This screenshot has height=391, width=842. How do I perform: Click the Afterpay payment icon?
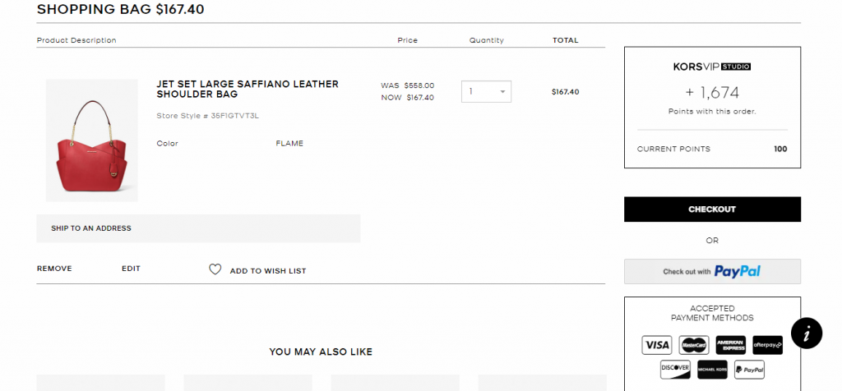pyautogui.click(x=767, y=345)
